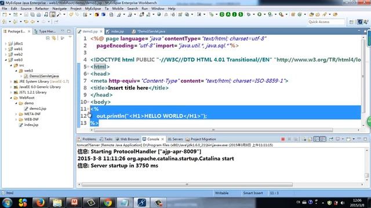Collapse the web3 project
This screenshot has height=208, width=371.
point(6,60)
